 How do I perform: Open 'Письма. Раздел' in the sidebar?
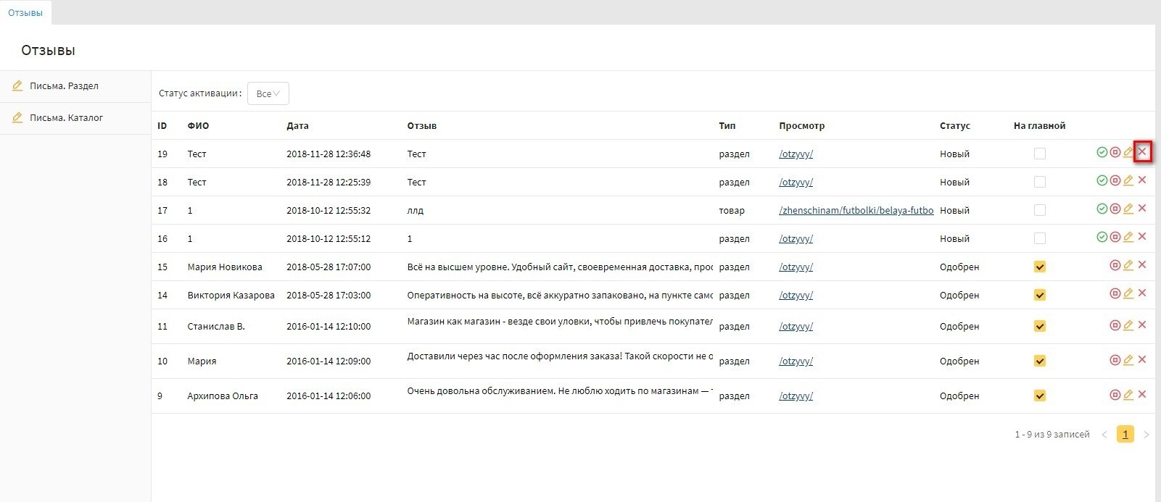[x=64, y=85]
